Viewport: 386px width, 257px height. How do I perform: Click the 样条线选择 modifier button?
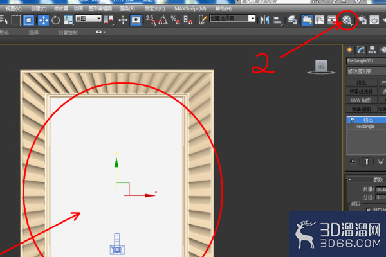[x=362, y=91]
